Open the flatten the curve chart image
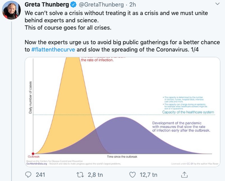225x181 pixels. pyautogui.click(x=122, y=112)
